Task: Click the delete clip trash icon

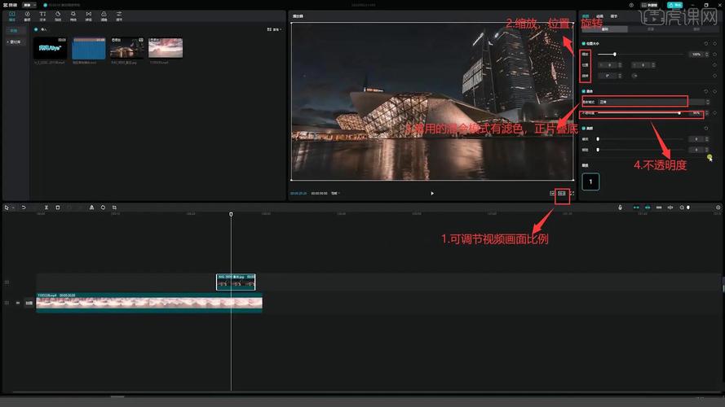Action: pyautogui.click(x=58, y=208)
